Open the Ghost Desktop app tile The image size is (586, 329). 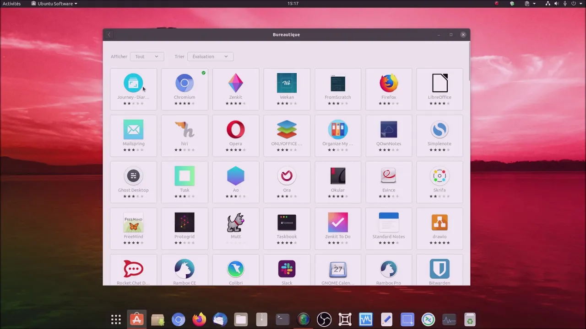coord(133,182)
